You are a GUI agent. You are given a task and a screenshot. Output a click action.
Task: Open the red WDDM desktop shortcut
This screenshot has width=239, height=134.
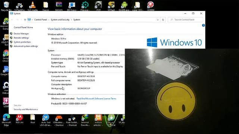click(150, 6)
